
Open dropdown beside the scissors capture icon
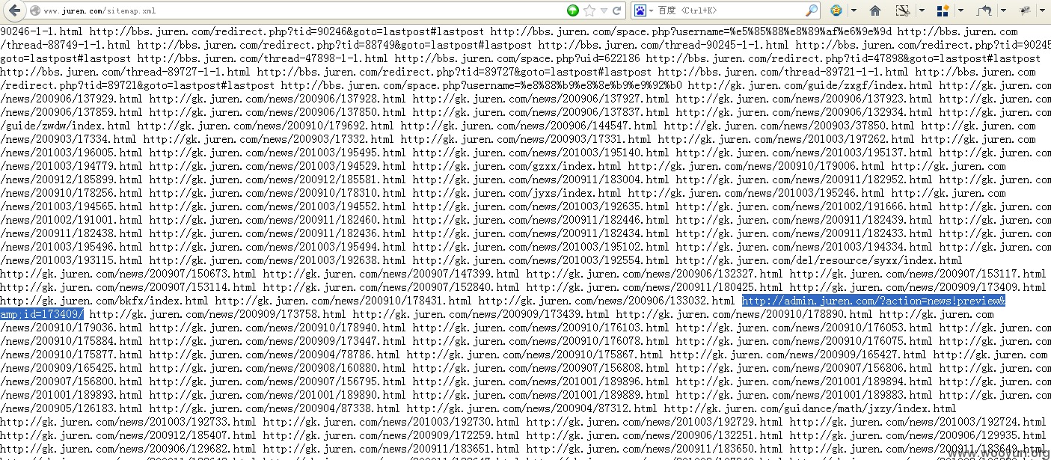[921, 10]
